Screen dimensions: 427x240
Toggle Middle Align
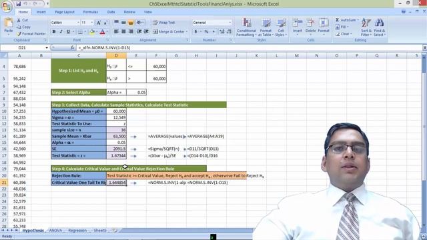pyautogui.click(x=123, y=23)
